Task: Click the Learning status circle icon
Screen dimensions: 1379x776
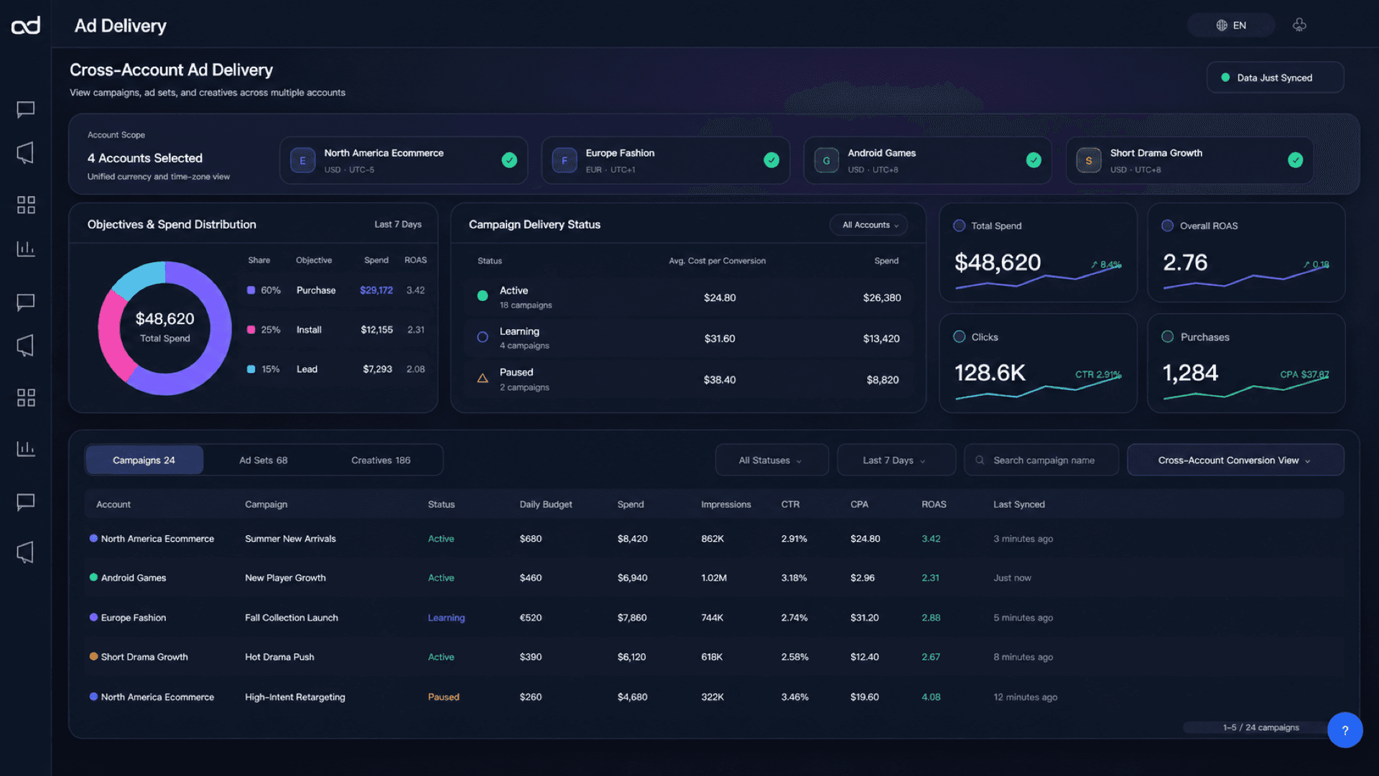Action: click(483, 336)
